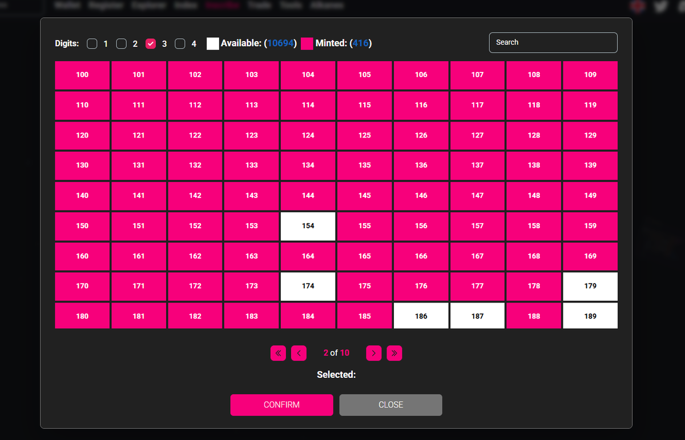Click minted number 182

point(195,316)
